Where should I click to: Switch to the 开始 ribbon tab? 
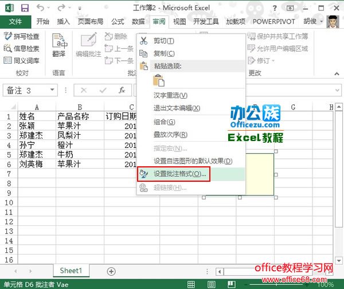click(43, 22)
